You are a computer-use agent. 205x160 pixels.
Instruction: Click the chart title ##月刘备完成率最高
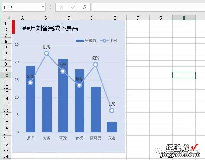pyautogui.click(x=50, y=28)
